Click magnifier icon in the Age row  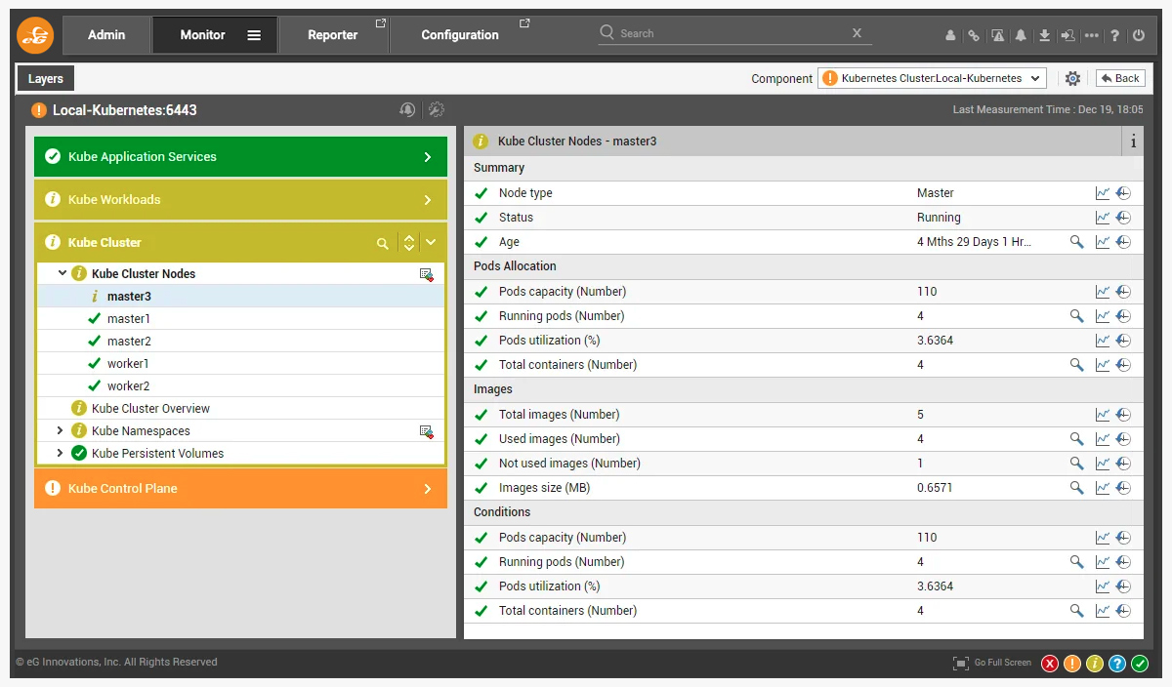1076,242
